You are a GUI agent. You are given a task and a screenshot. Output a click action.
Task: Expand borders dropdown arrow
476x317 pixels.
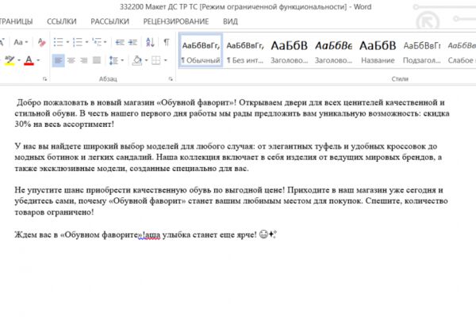click(x=166, y=60)
